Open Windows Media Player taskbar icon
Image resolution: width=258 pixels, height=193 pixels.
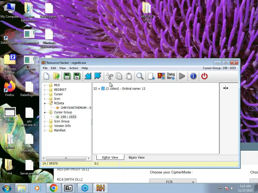click(x=37, y=188)
